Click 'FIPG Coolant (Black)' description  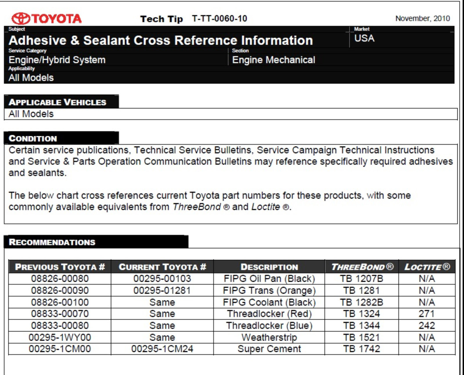pos(269,302)
